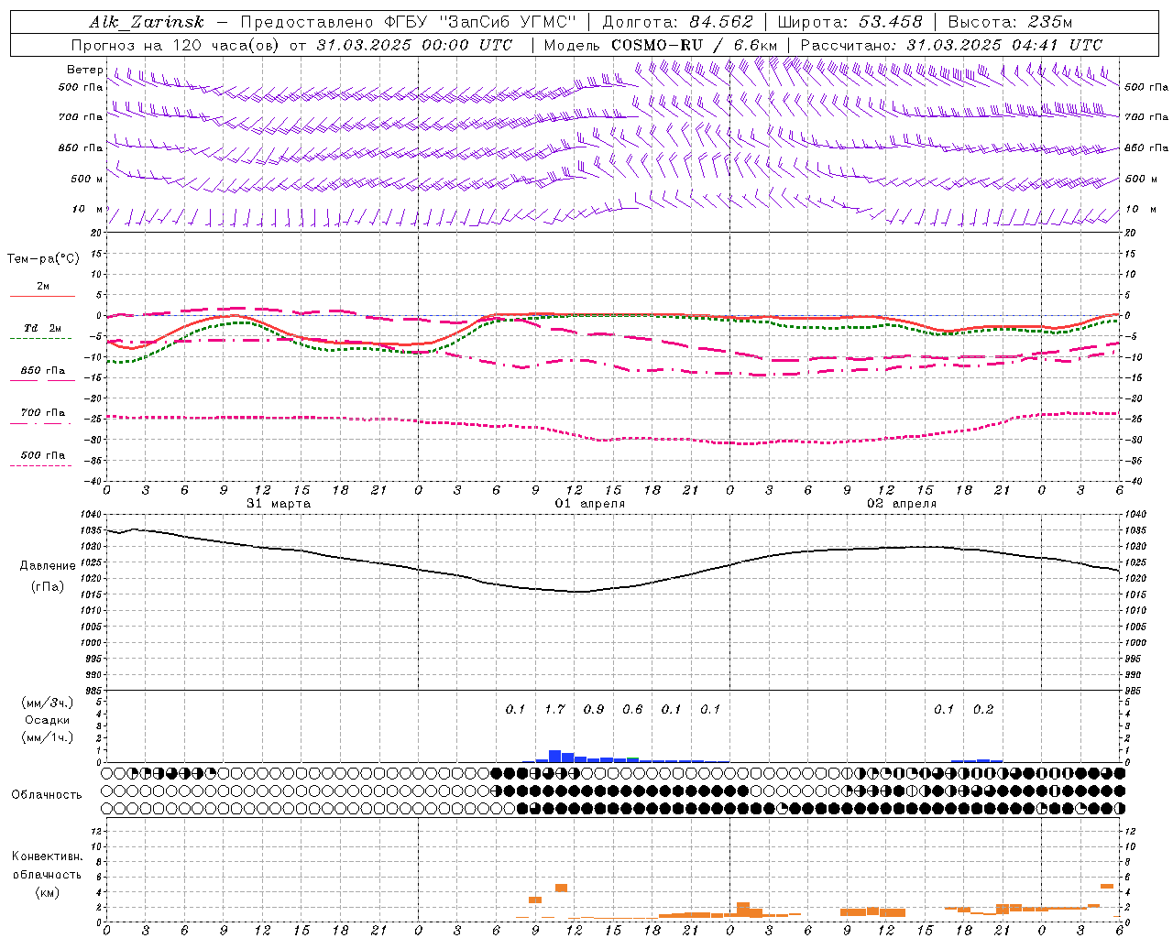Click the 'Осадки' precipitation label
This screenshot has width=1173, height=938.
(48, 720)
